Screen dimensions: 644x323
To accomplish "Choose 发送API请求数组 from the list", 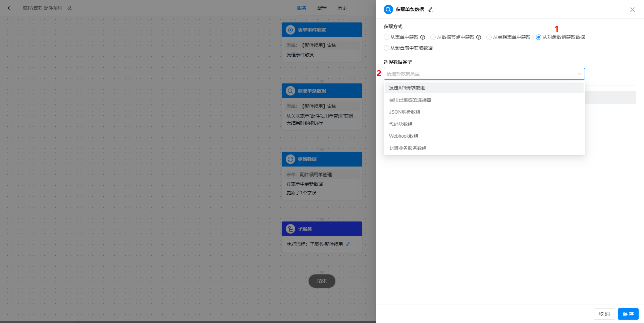I will tap(484, 88).
